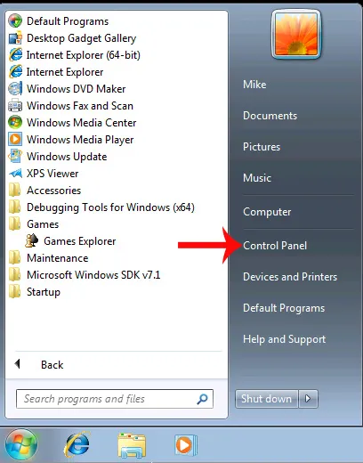Image resolution: width=363 pixels, height=463 pixels.
Task: Click the Shut down button
Action: [266, 399]
